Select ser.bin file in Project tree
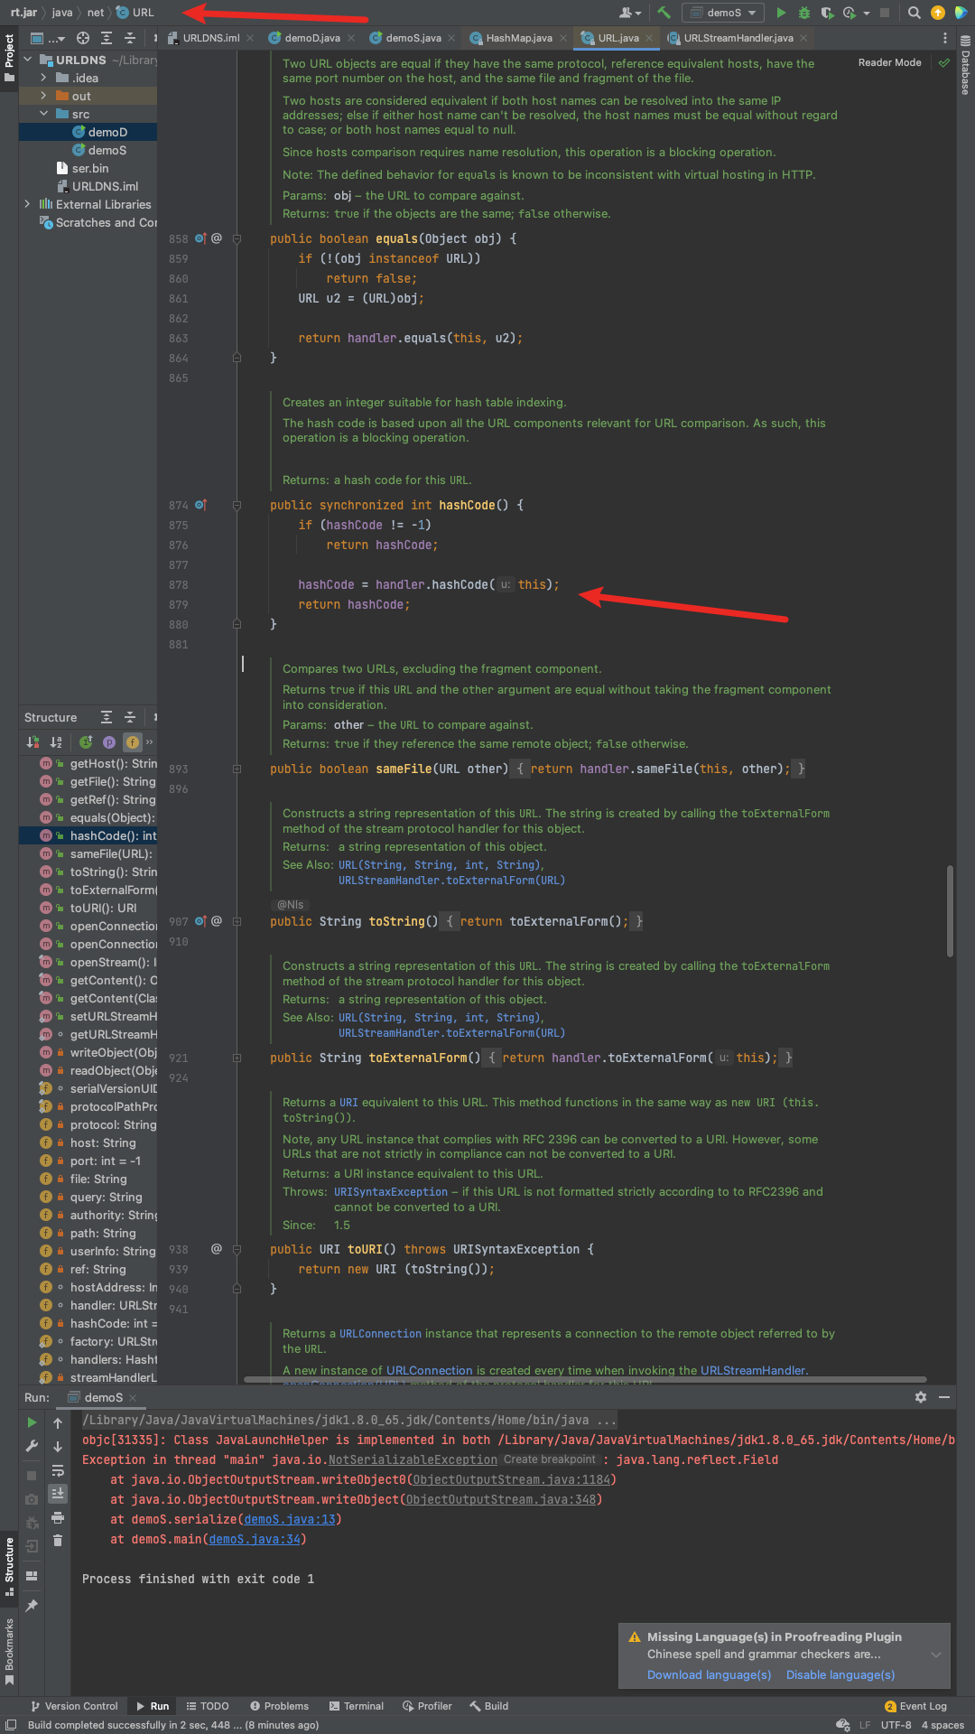The image size is (975, 1734). coord(88,168)
